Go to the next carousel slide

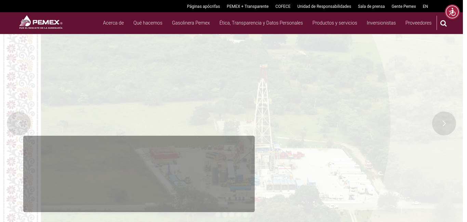pos(444,123)
